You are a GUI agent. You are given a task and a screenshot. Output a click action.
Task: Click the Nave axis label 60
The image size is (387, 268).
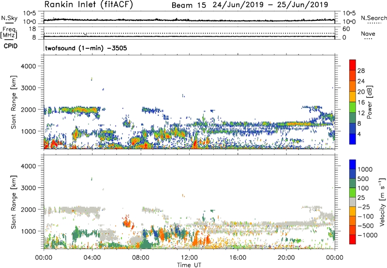346,29
